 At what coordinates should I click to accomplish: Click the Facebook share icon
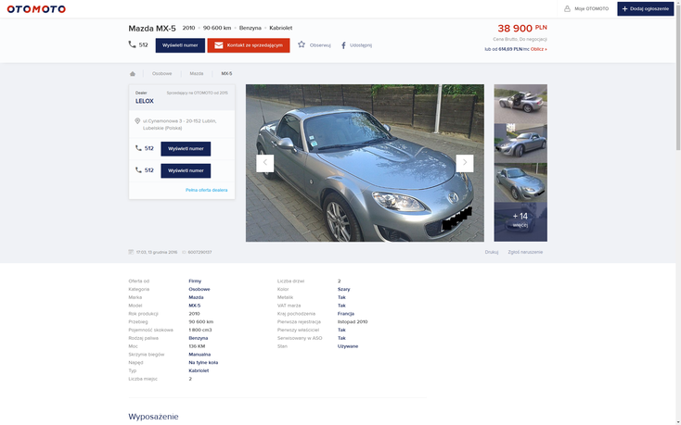[343, 45]
